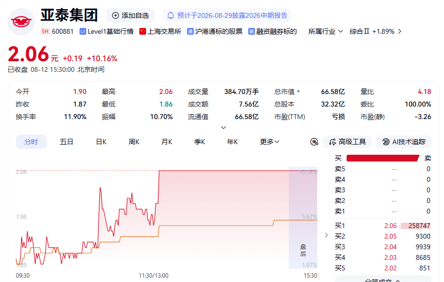This screenshot has width=444, height=282.
Task: Click the 换手率 value 11.90%
Action: tap(75, 117)
